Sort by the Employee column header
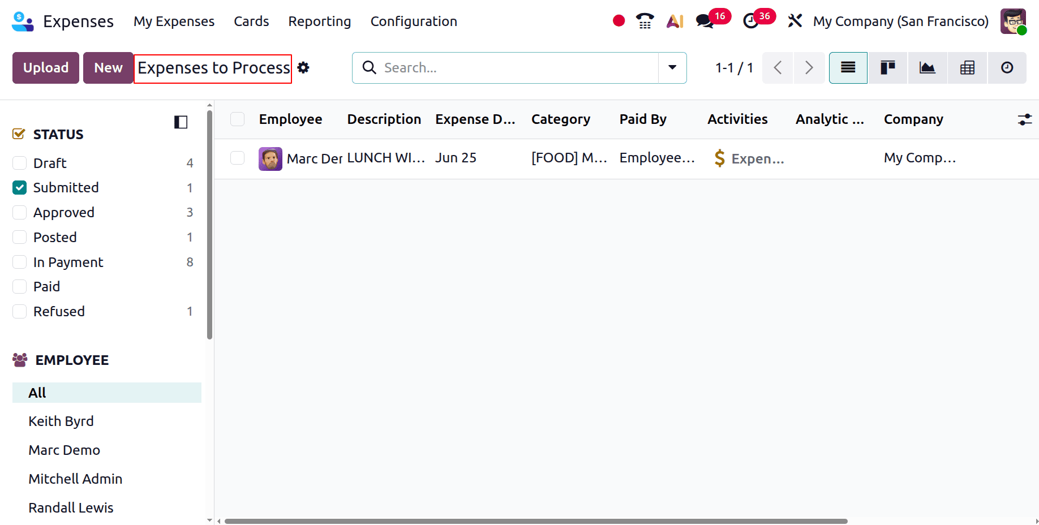Image resolution: width=1039 pixels, height=525 pixels. (x=290, y=119)
